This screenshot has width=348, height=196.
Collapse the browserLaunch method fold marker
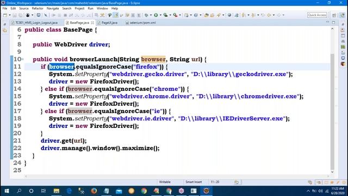click(x=23, y=59)
